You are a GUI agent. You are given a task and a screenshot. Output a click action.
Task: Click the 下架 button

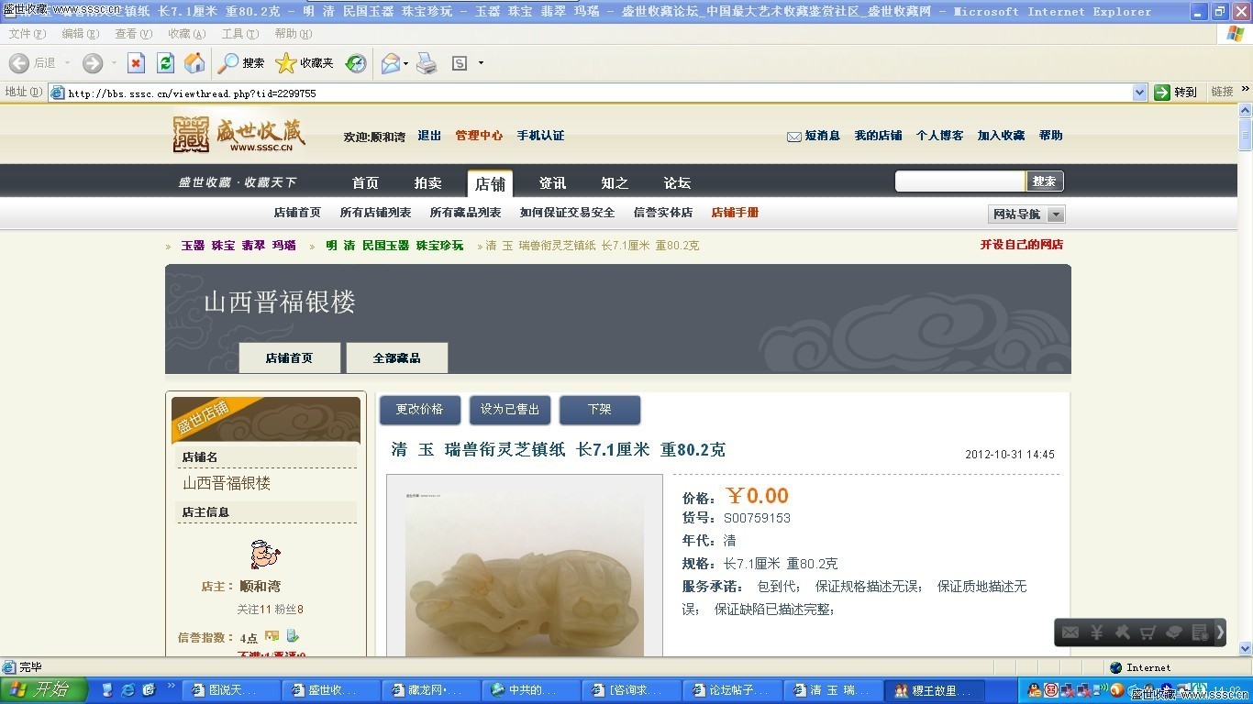pos(600,410)
